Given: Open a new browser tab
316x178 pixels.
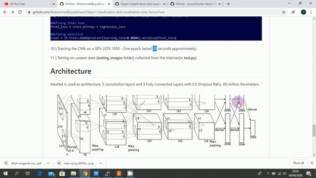Looking at the screenshot, I should click(228, 4).
